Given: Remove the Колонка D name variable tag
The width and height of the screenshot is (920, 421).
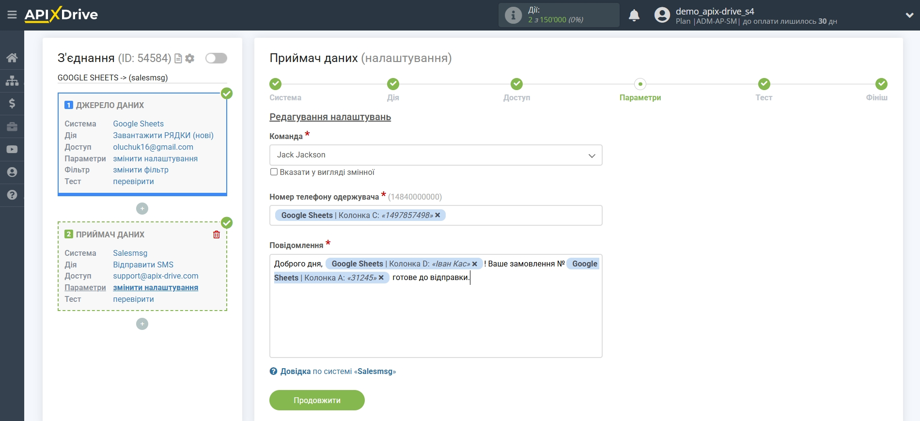Looking at the screenshot, I should click(x=475, y=264).
